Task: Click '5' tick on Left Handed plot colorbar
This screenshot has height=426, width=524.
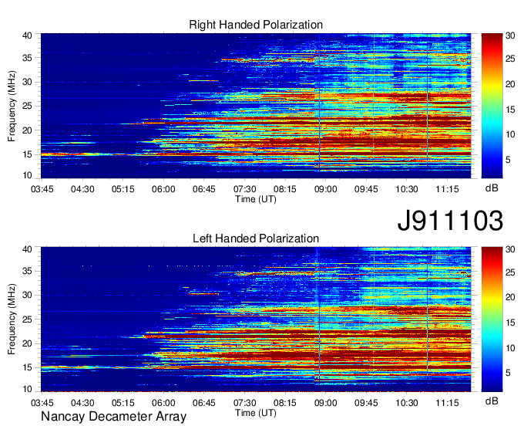Action: [x=508, y=373]
